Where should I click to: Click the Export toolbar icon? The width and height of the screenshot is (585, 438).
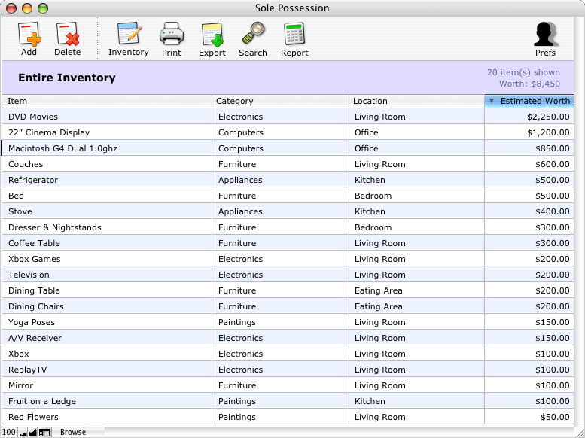click(x=212, y=35)
